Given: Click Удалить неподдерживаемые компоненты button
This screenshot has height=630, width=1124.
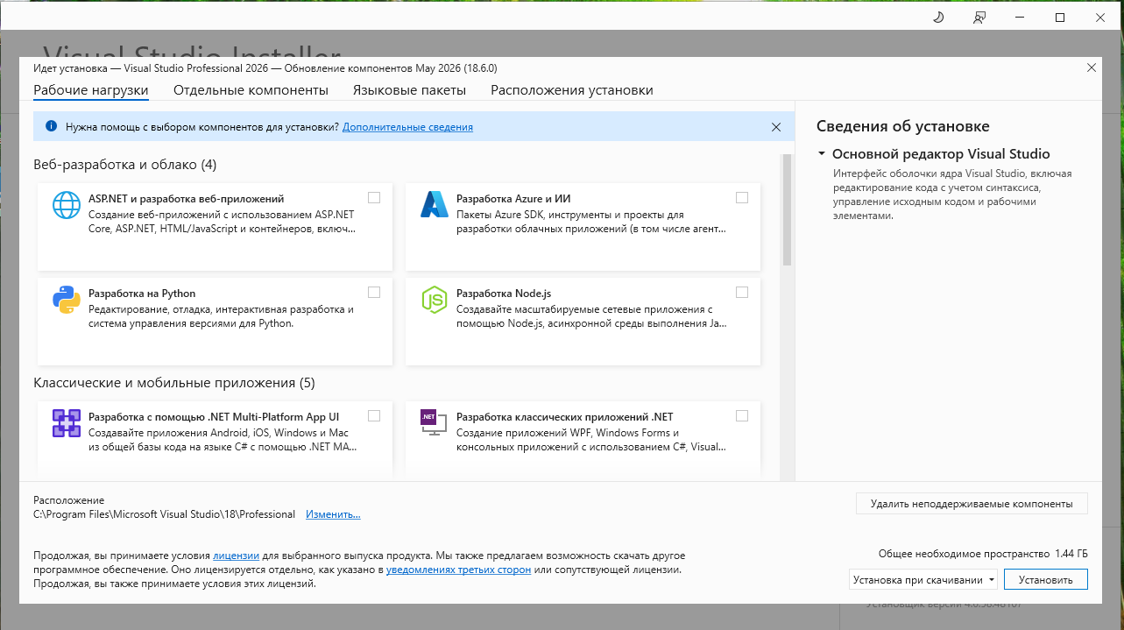Looking at the screenshot, I should click(972, 504).
